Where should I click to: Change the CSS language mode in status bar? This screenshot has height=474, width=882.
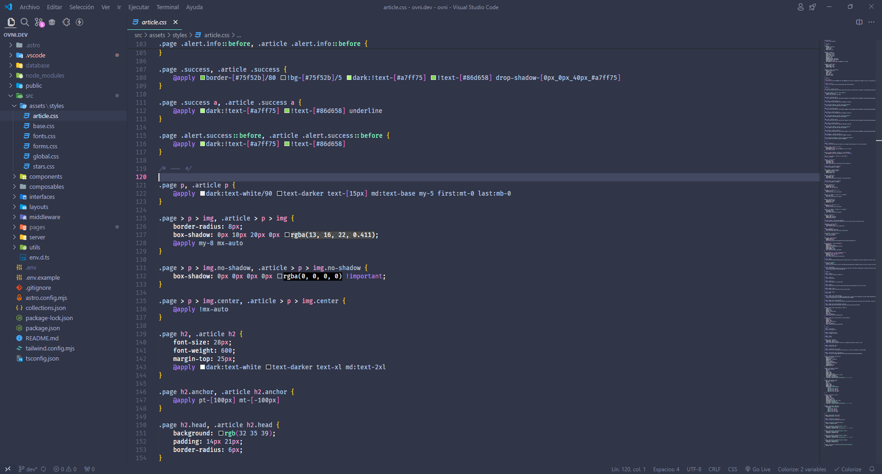tap(732, 469)
